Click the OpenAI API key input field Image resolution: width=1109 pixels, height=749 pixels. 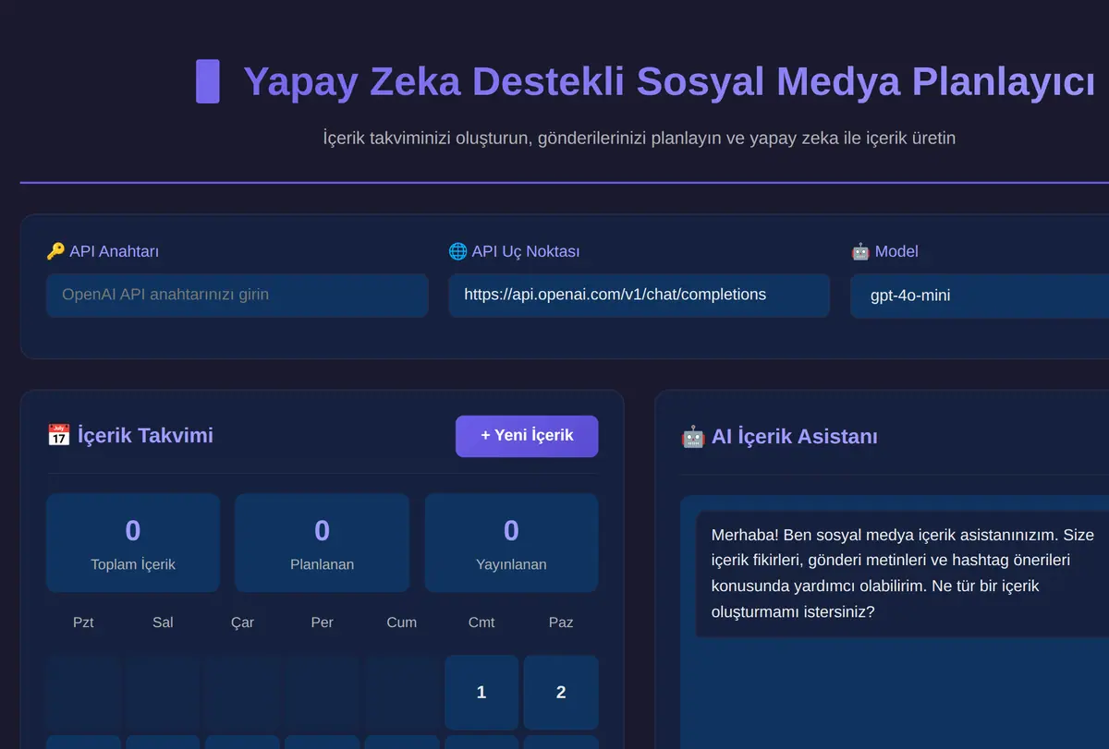click(237, 296)
